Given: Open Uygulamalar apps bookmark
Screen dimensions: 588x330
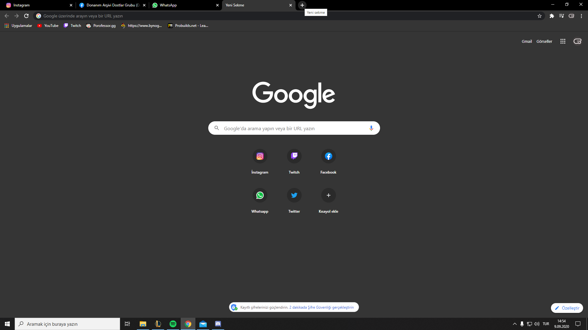Looking at the screenshot, I should tap(18, 26).
